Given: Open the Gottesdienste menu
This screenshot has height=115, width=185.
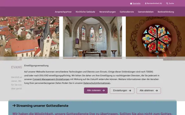Looking at the screenshot, I should click(x=127, y=12).
